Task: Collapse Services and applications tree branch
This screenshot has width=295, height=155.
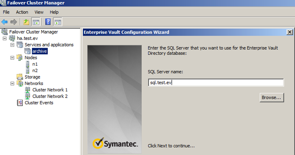Action: click(x=12, y=45)
